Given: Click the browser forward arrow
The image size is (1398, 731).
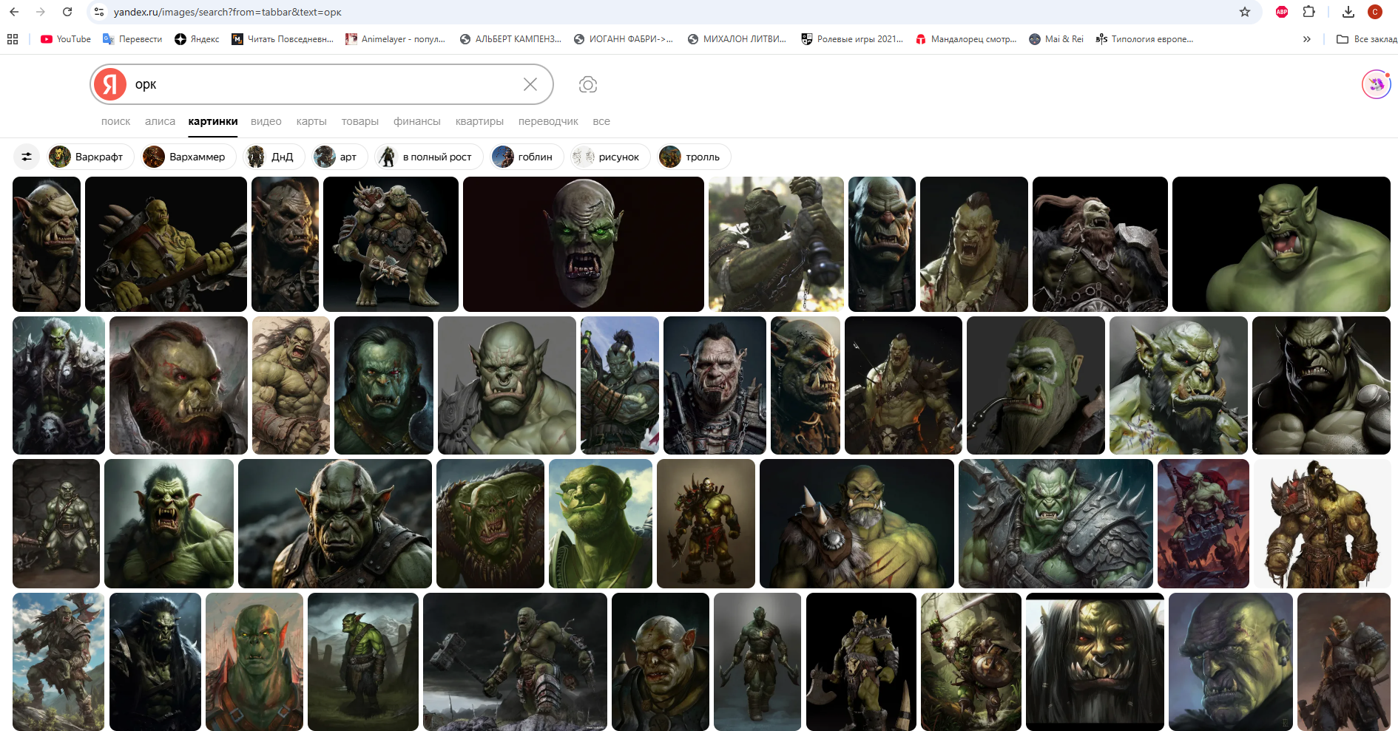Looking at the screenshot, I should pos(41,12).
